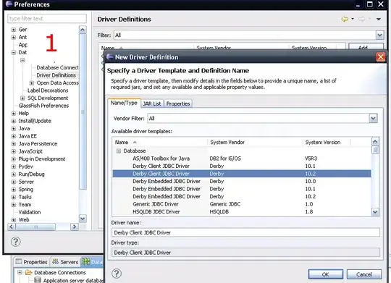Viewport: 391px width, 283px height.
Task: Switch to the Properties tab in dialog
Action: click(178, 104)
